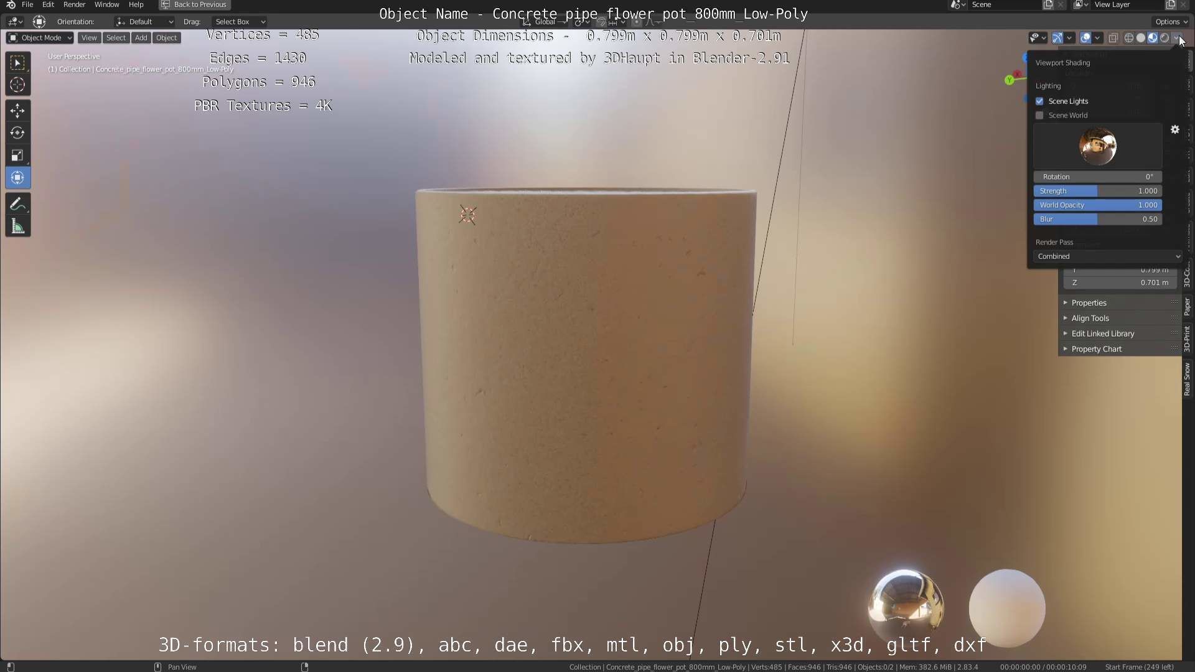Expand the Edit Linked Library panel
Image resolution: width=1195 pixels, height=672 pixels.
pos(1120,334)
